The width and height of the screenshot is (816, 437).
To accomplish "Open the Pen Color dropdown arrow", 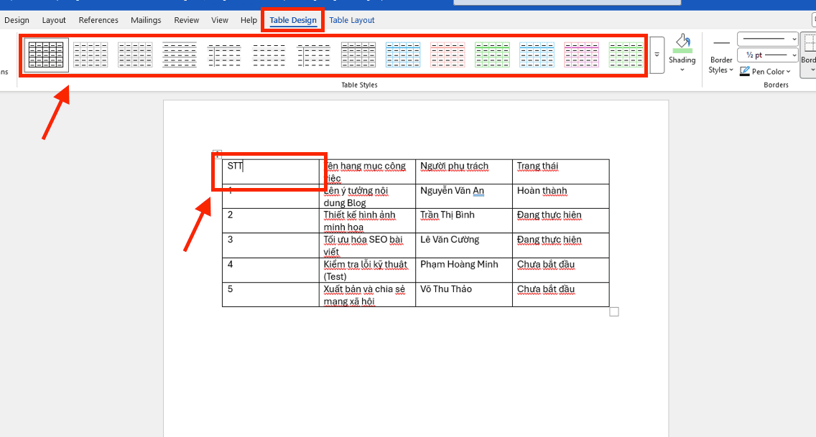I will coord(788,72).
